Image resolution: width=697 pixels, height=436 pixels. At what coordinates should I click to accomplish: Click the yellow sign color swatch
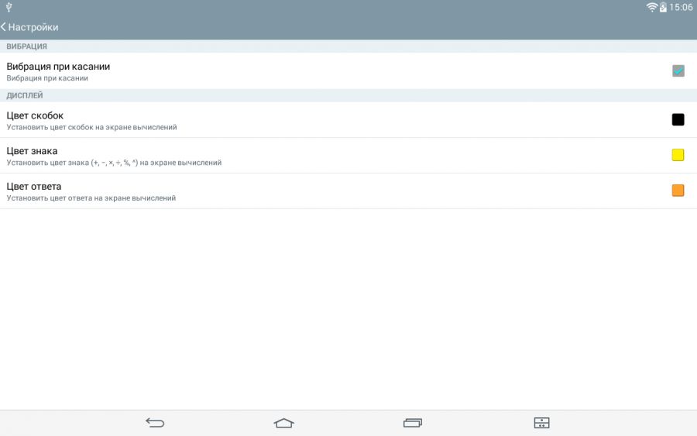pos(678,155)
